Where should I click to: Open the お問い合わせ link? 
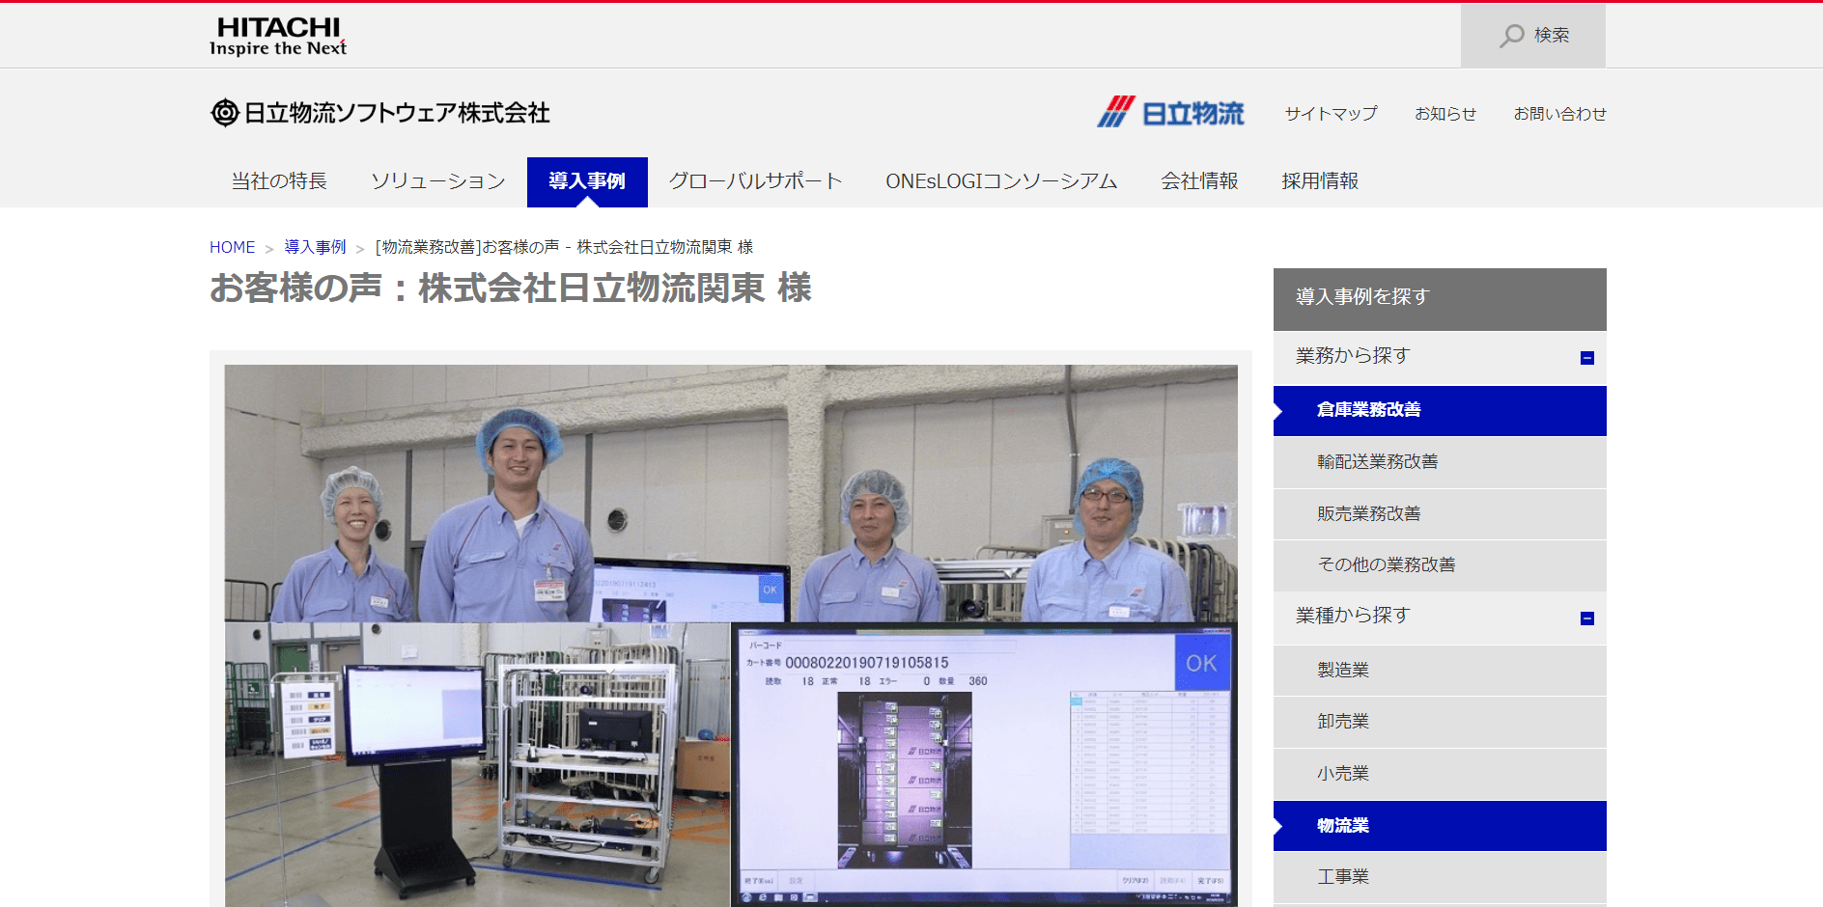coord(1559,114)
